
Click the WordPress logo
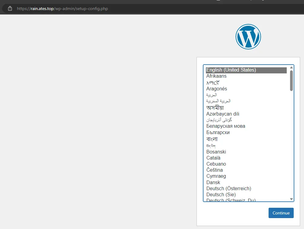248,36
